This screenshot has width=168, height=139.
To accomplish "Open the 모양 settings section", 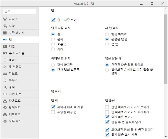I will [19, 26].
